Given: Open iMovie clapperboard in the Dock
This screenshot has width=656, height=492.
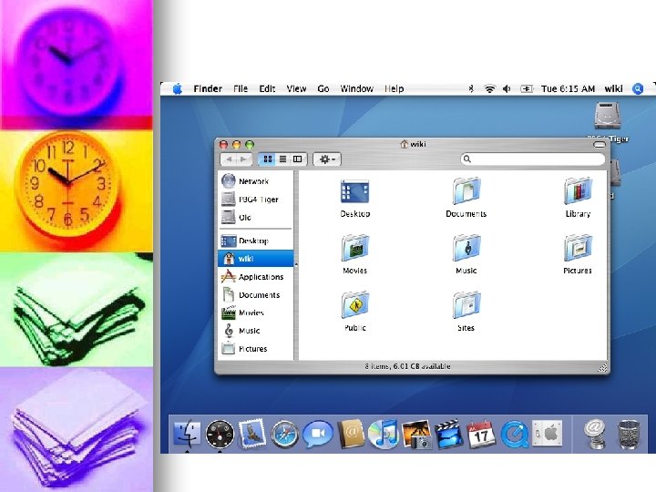Looking at the screenshot, I should click(x=449, y=435).
